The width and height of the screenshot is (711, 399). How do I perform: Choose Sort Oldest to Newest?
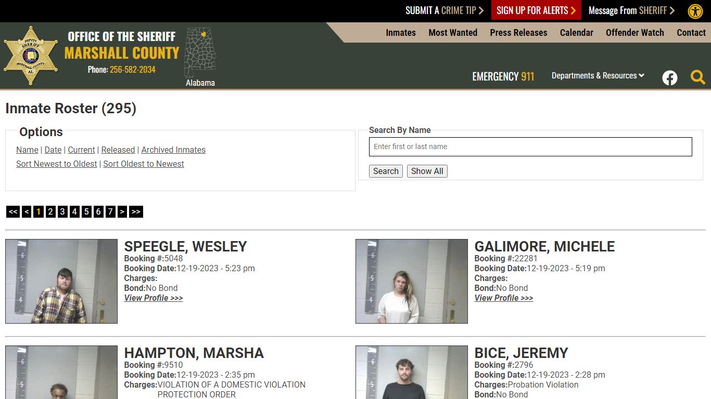(x=144, y=164)
